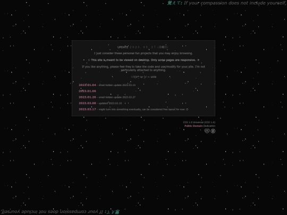Open the 2023.03.08 entry link
Screen dimensions: 287x215
click(x=87, y=103)
